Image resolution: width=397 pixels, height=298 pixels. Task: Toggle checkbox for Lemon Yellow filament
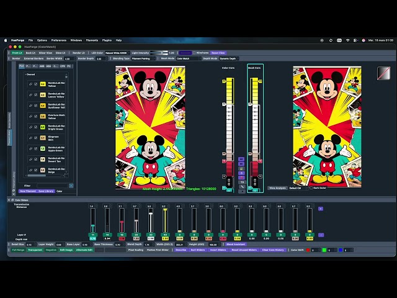click(36, 95)
